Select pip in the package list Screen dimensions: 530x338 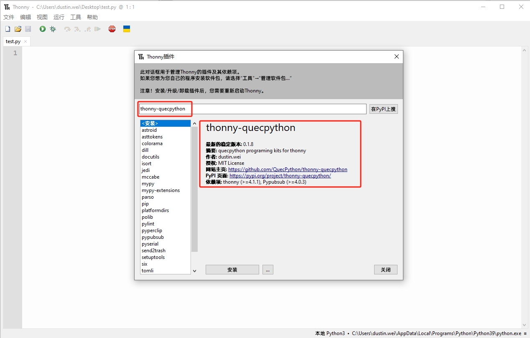(166, 204)
